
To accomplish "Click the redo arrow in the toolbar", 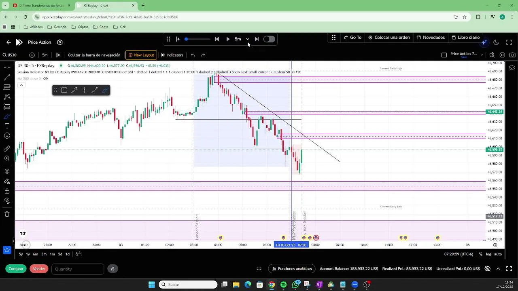I will [x=203, y=55].
